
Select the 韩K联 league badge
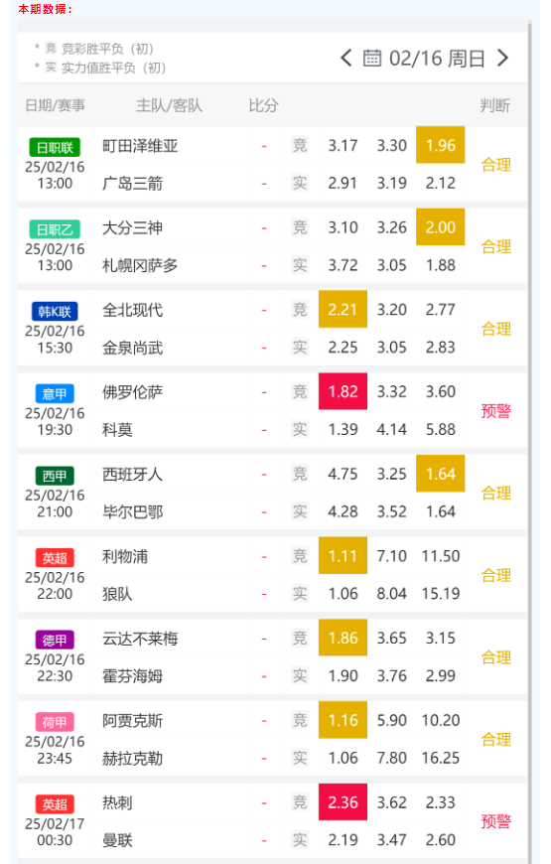(x=55, y=311)
